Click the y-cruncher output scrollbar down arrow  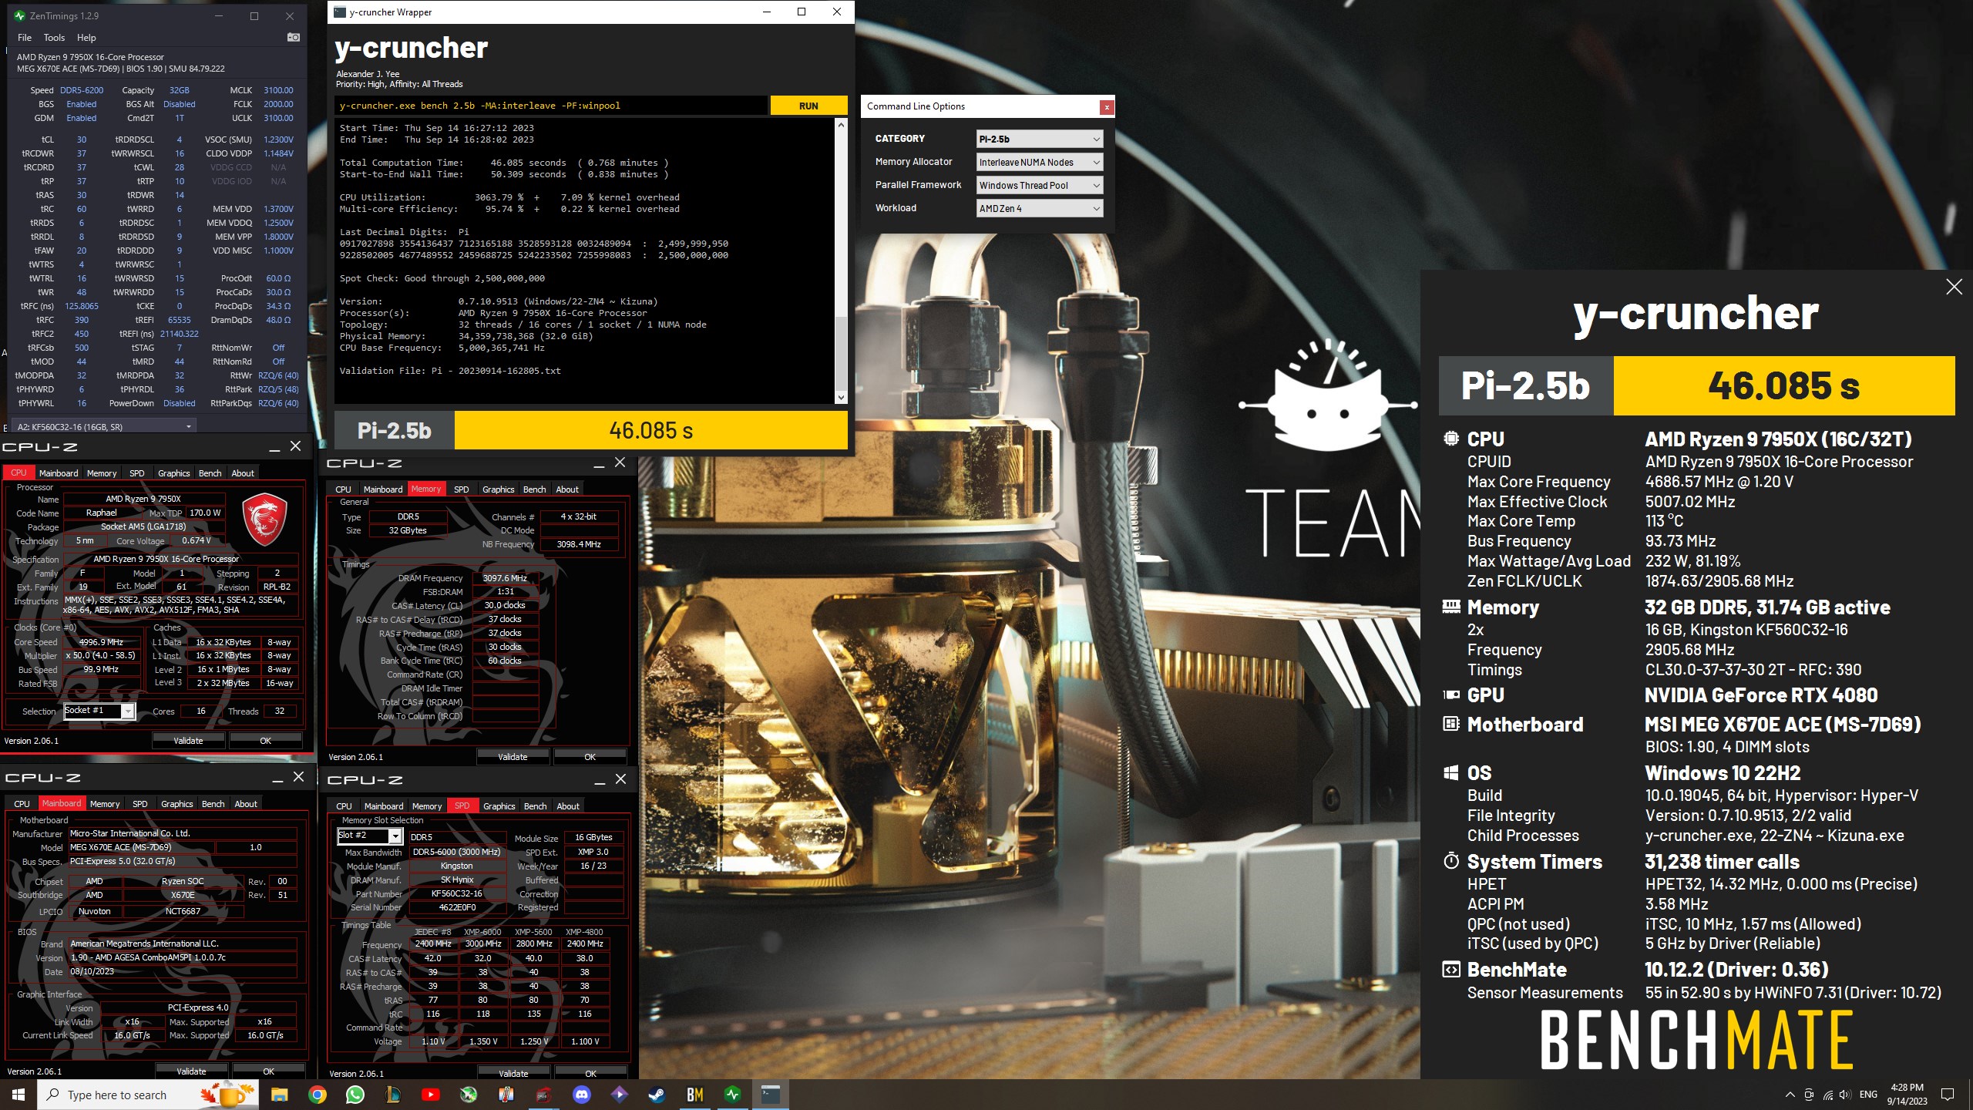(x=841, y=398)
